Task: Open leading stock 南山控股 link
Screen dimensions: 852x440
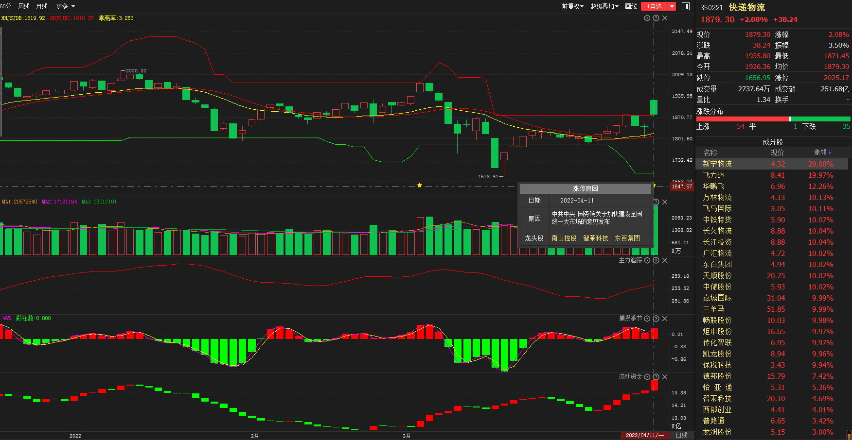Action: point(564,238)
